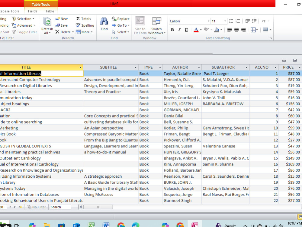
Task: Open the font size 11 dropdown
Action: coord(225,21)
